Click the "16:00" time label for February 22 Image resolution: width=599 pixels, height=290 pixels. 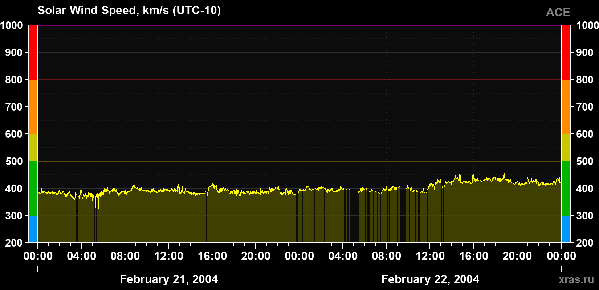tap(474, 256)
